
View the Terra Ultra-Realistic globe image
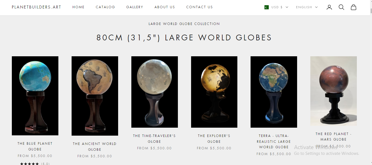[x=274, y=92]
